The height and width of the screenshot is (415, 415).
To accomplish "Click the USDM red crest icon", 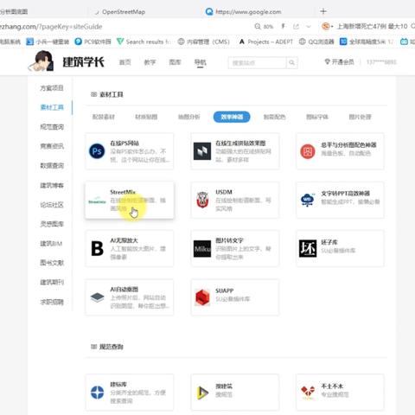I will [x=202, y=200].
